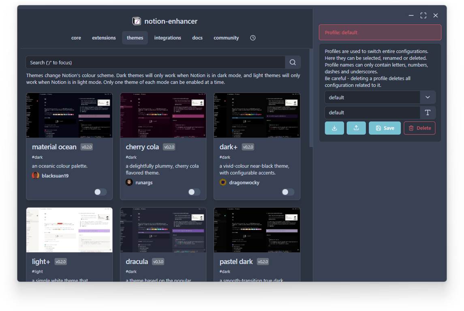Expand the default profile dropdown

pyautogui.click(x=372, y=98)
